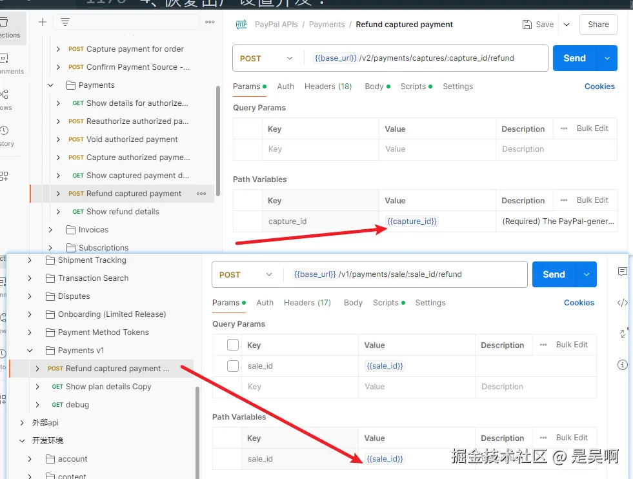Open the Save options dropdown arrow
The image size is (633, 479).
567,25
